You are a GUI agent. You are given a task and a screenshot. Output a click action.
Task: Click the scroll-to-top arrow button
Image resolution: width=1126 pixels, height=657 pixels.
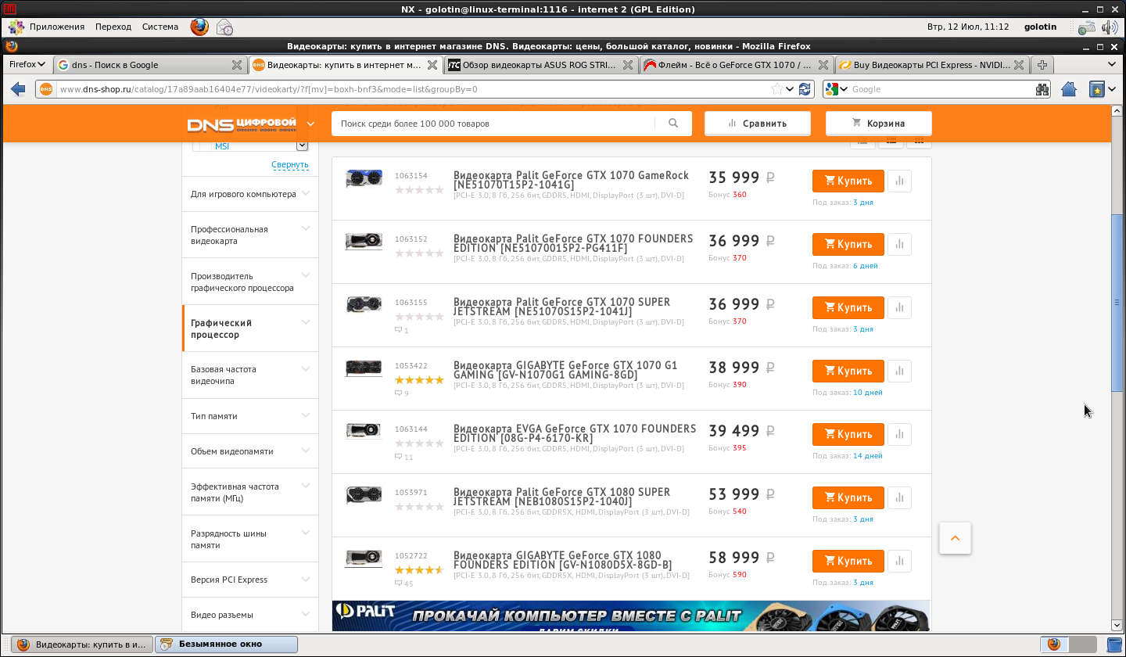pos(955,538)
